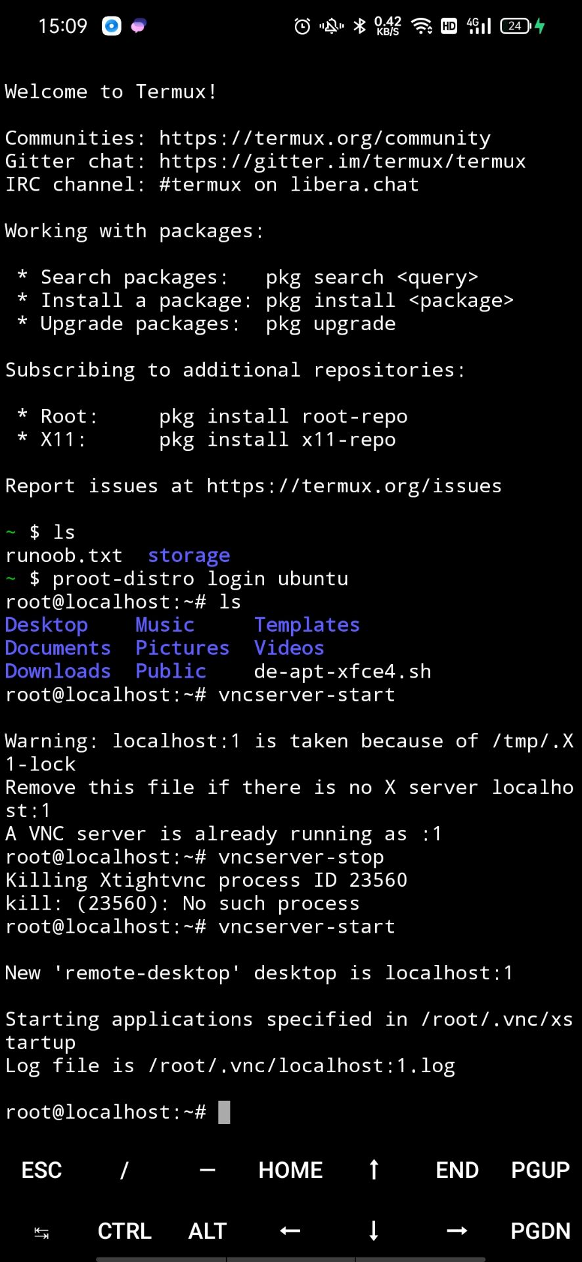Open the termux.org/community link
Image resolution: width=582 pixels, height=1262 pixels.
pyautogui.click(x=325, y=138)
